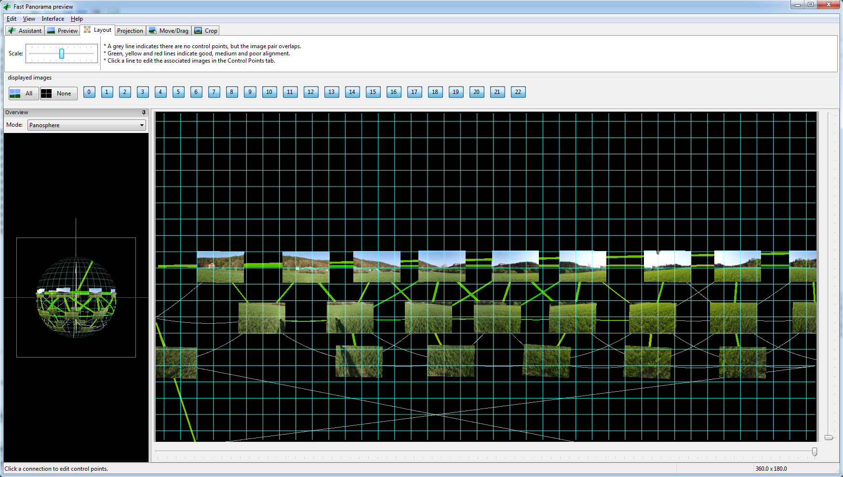
Task: Switch to the Preview tab
Action: pyautogui.click(x=62, y=31)
